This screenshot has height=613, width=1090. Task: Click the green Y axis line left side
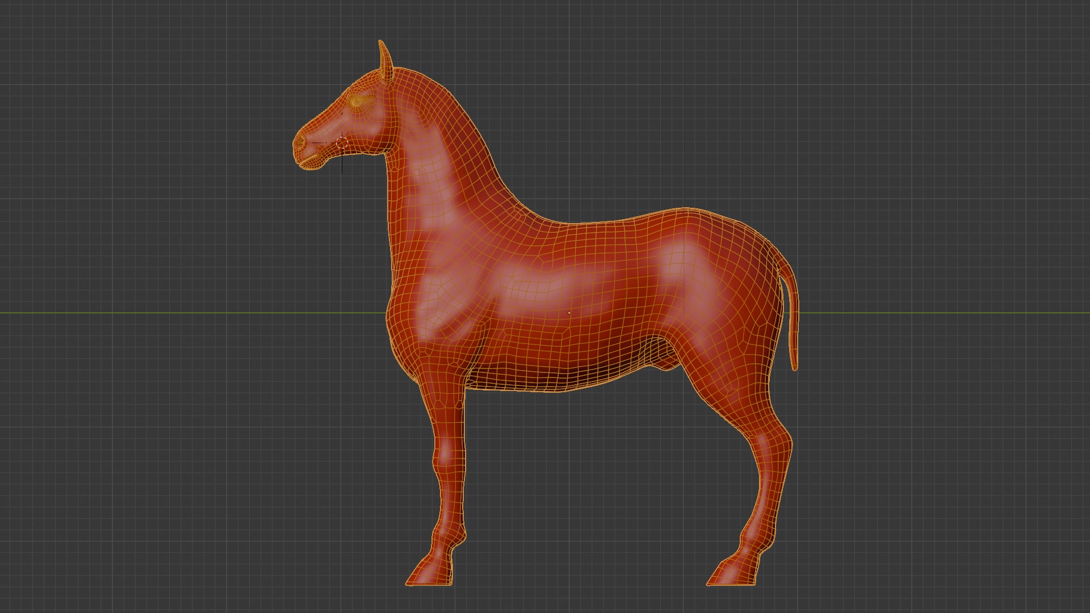click(170, 313)
